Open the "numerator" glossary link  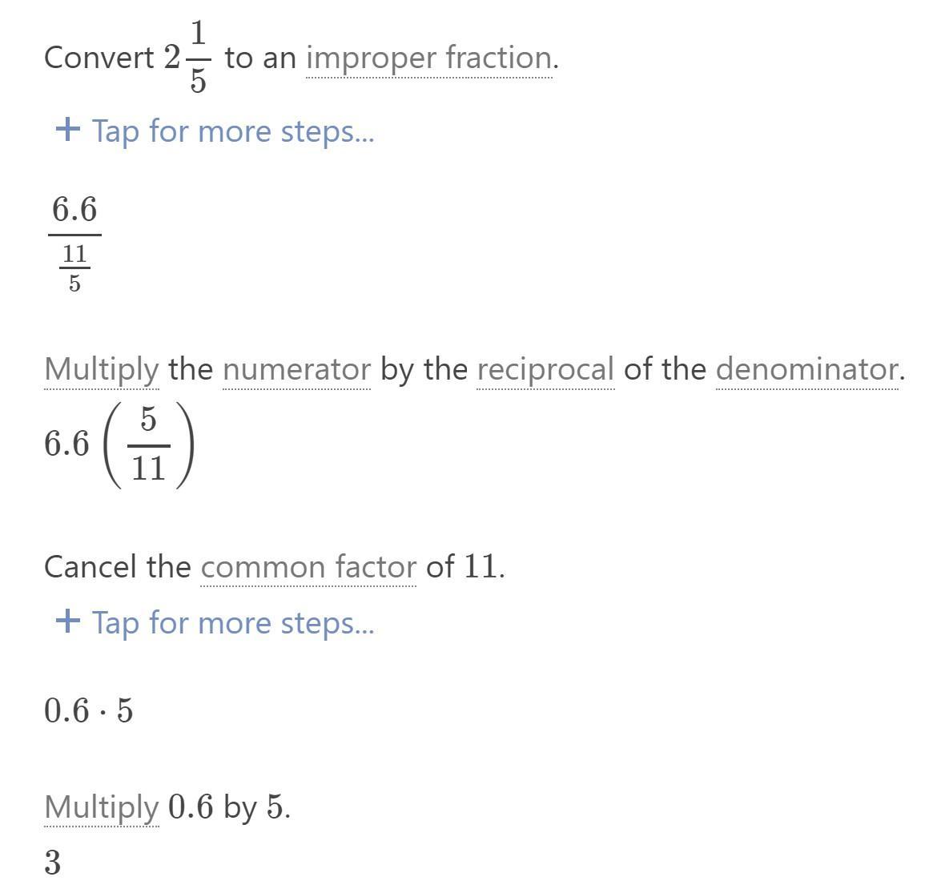click(296, 370)
